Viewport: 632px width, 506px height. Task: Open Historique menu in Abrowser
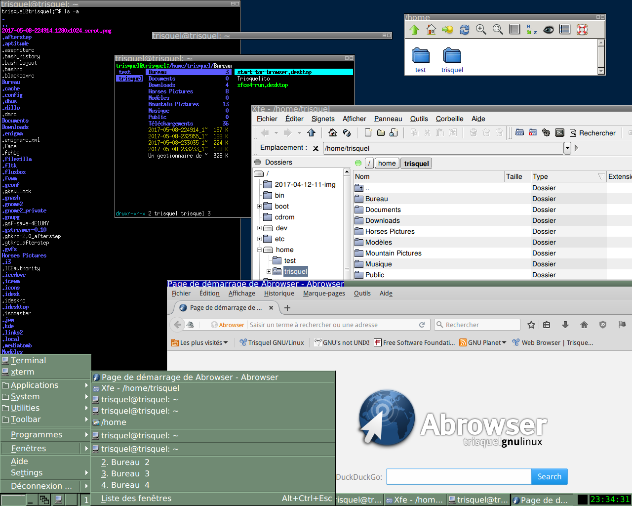pos(279,294)
